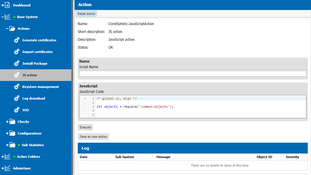Select the Actions folder label
Viewport: 311px width, 175px height.
(24, 29)
